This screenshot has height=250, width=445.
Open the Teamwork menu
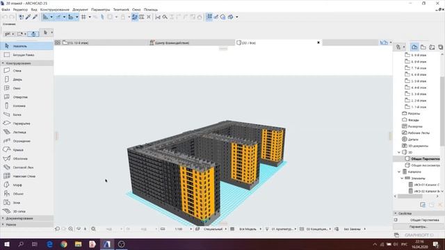coord(121,10)
